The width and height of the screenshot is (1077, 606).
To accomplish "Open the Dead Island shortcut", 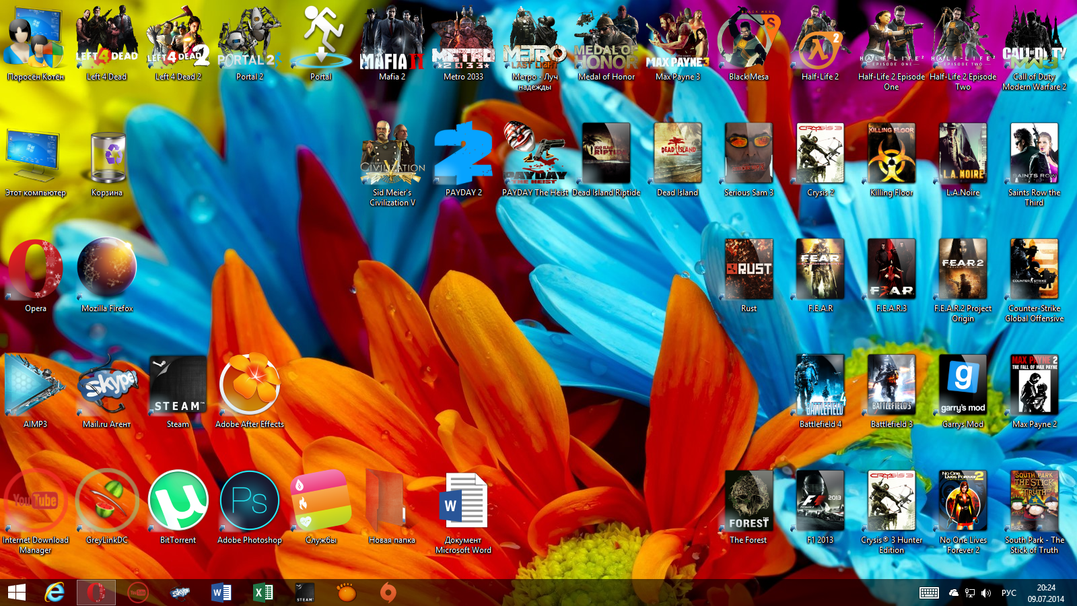I will click(678, 154).
